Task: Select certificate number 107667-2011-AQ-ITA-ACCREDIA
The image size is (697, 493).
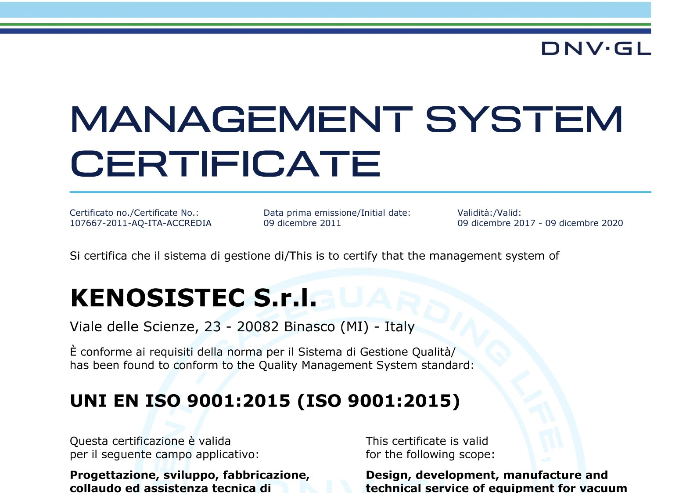Action: (x=140, y=223)
